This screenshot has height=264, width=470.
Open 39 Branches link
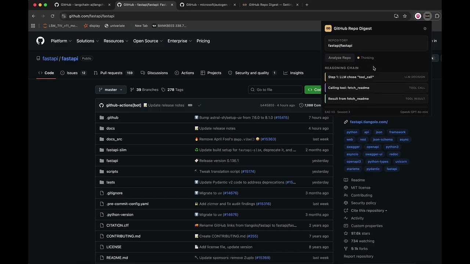(144, 90)
